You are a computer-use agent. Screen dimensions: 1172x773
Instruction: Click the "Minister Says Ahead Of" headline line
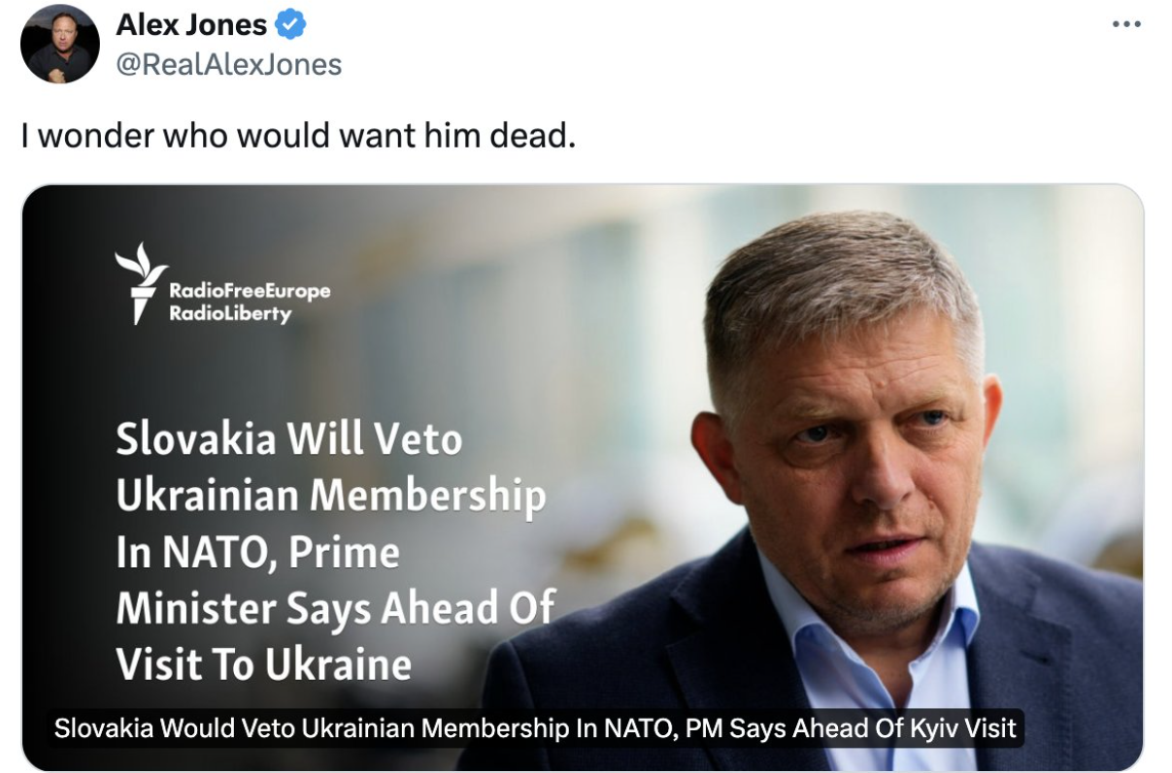pyautogui.click(x=335, y=608)
